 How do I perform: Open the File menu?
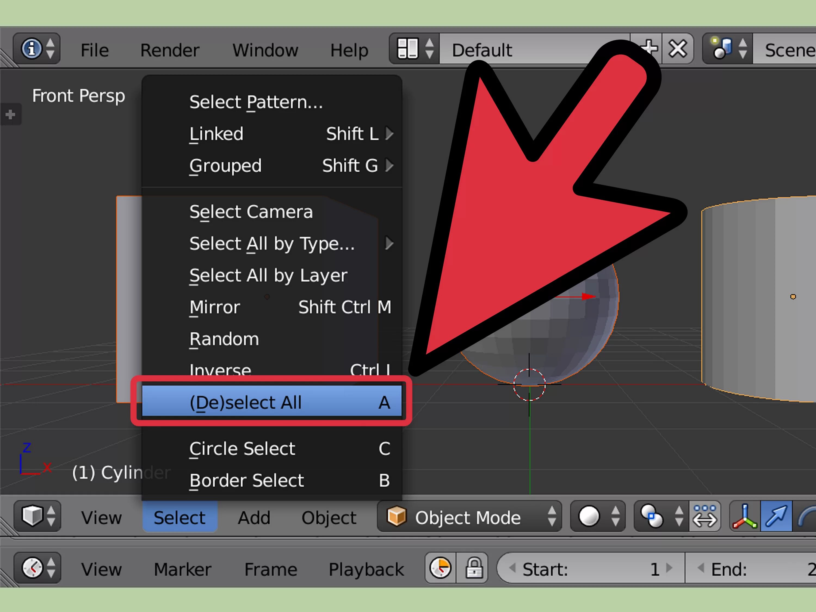[95, 50]
